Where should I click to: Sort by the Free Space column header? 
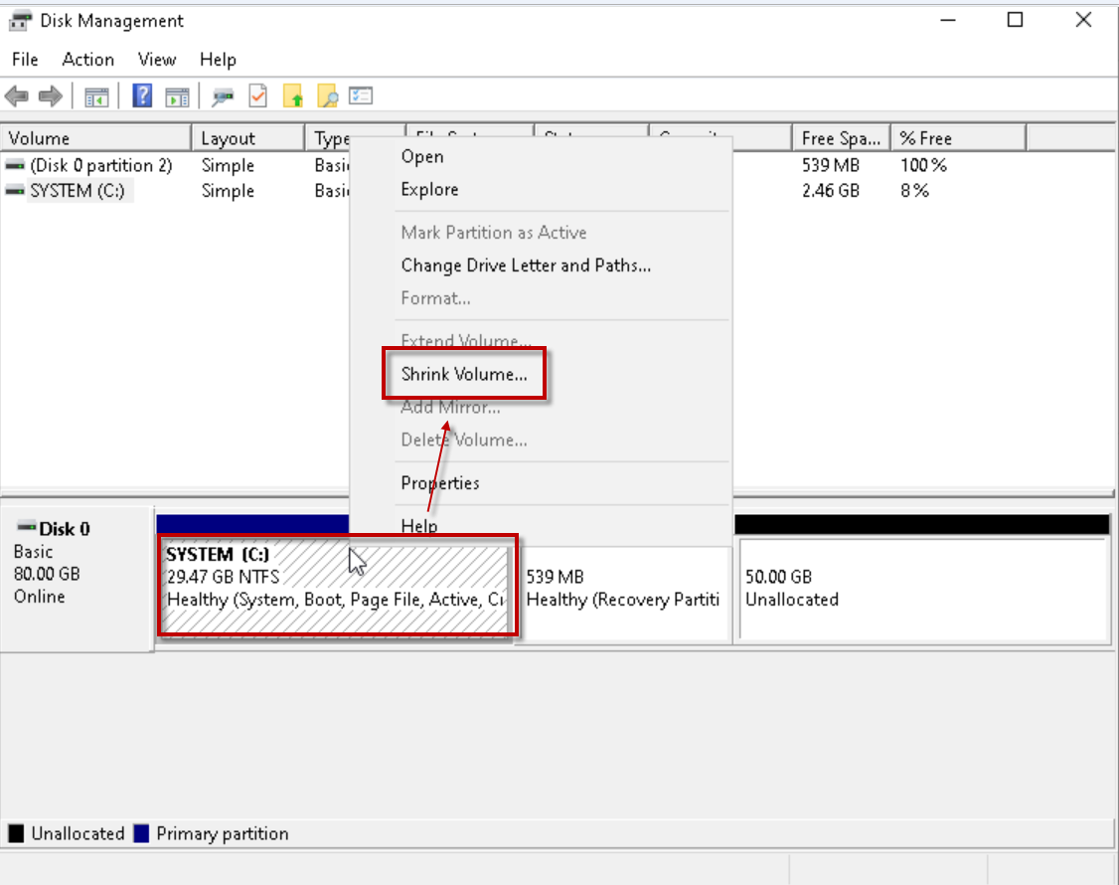841,138
